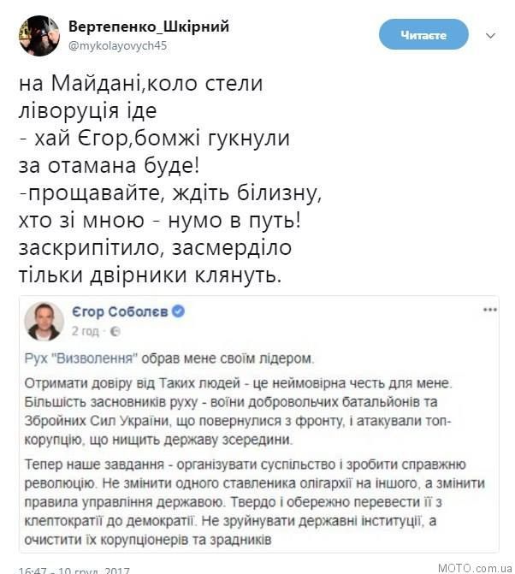The height and width of the screenshot is (574, 515).
Task: Click the tweet timestamp 16:47 - 10 груд. 2017
Action: (x=74, y=571)
